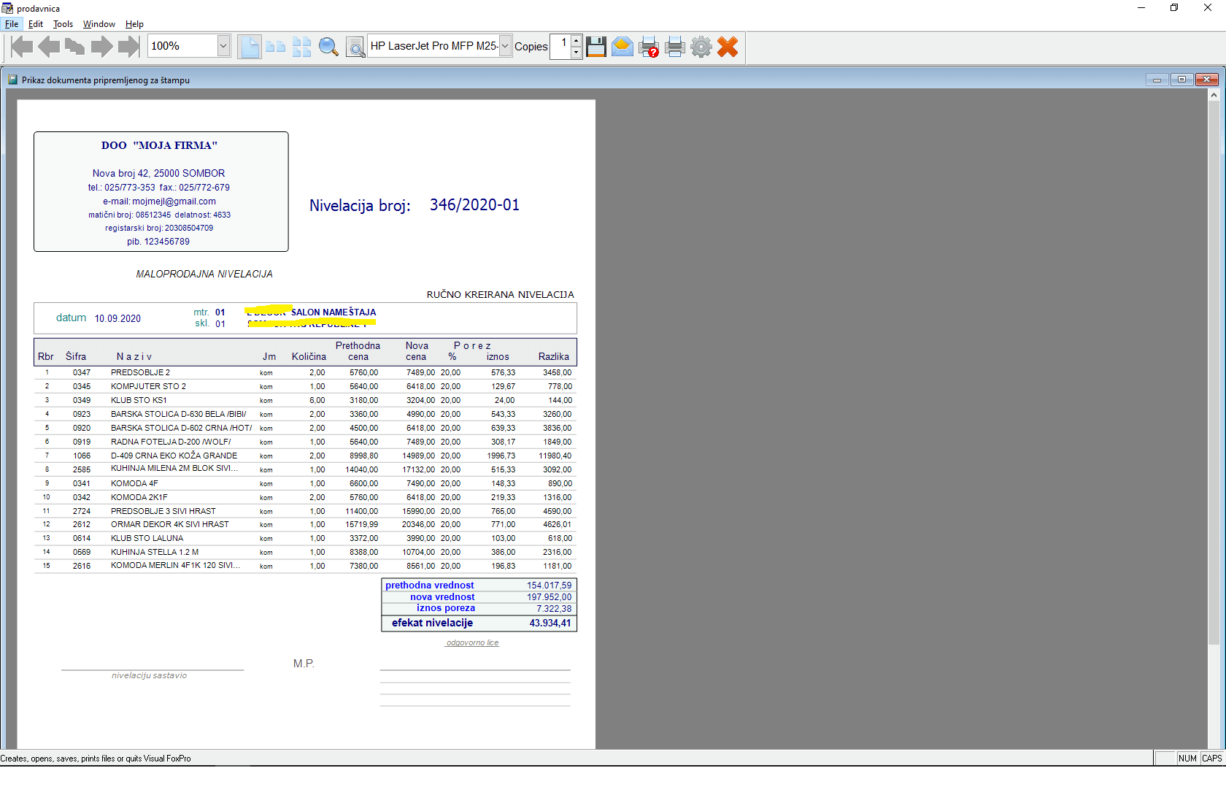Click SALON NAMEŠTAJA store name
The image size is (1226, 787).
(334, 312)
